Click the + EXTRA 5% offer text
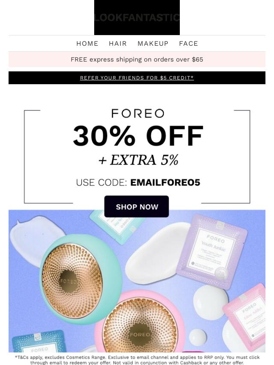 (x=138, y=160)
